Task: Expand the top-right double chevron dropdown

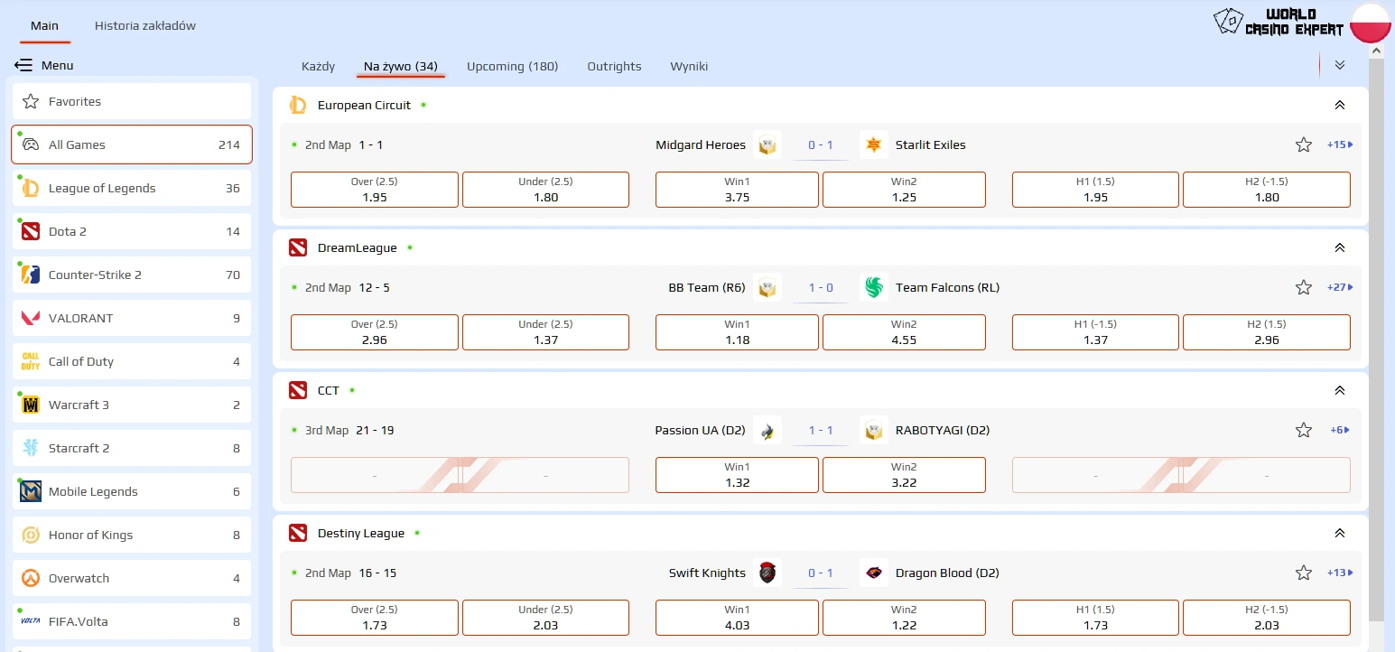Action: (1340, 65)
